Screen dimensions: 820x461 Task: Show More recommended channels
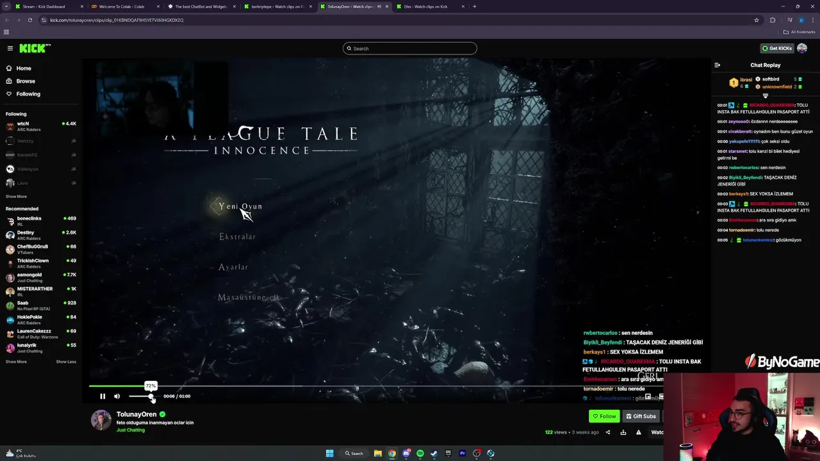pos(16,362)
